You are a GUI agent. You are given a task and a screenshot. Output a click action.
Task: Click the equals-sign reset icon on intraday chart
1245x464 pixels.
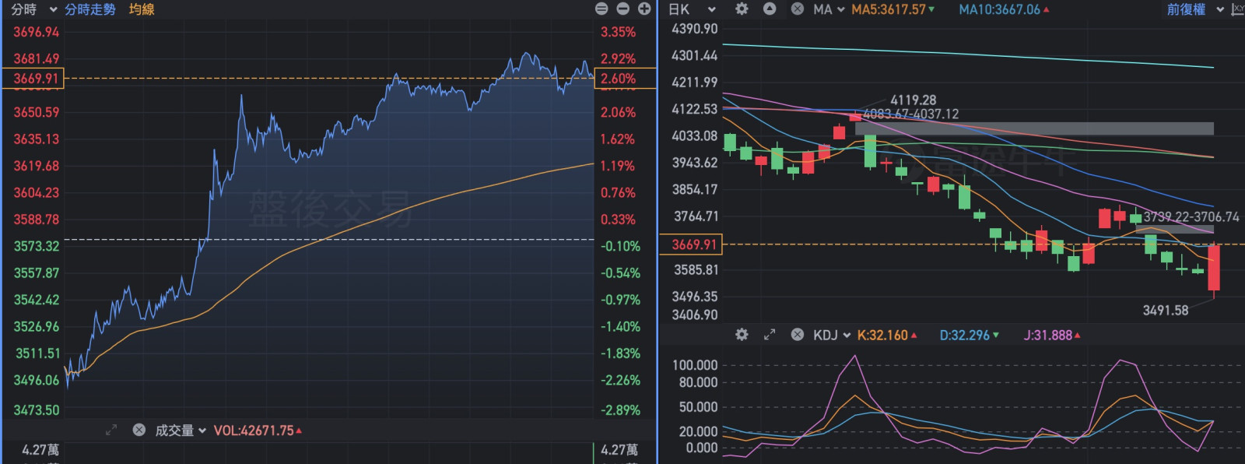pos(601,9)
